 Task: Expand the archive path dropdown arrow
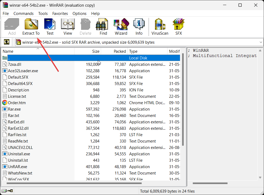click(261, 42)
